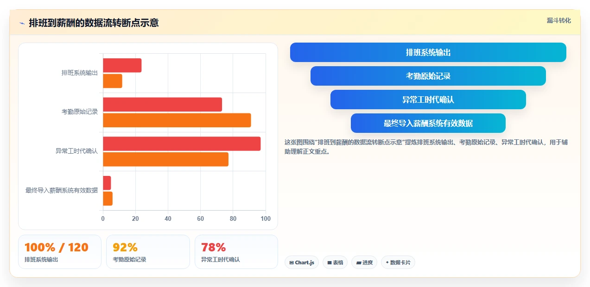Click the 考勤原始记录 funnel stage

click(428, 76)
